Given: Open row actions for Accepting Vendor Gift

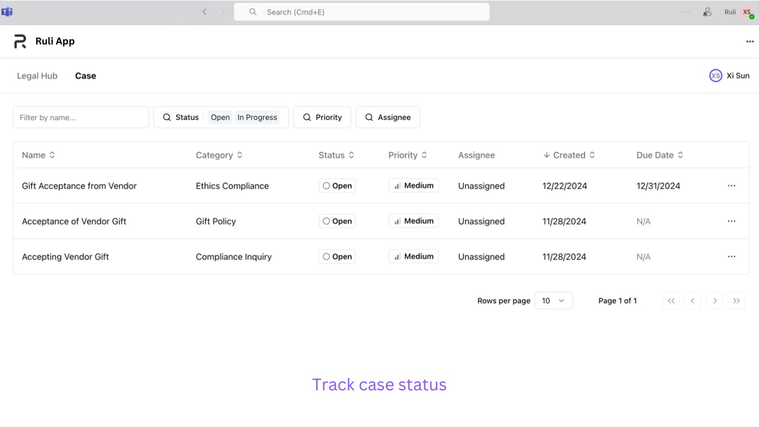Looking at the screenshot, I should [x=732, y=256].
